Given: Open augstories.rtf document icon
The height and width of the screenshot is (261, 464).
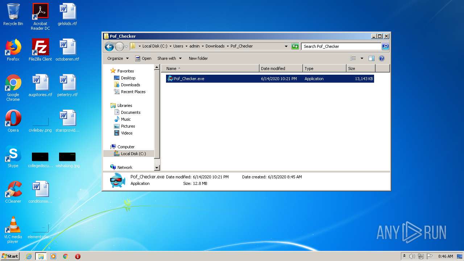Looking at the screenshot, I should coord(40,86).
